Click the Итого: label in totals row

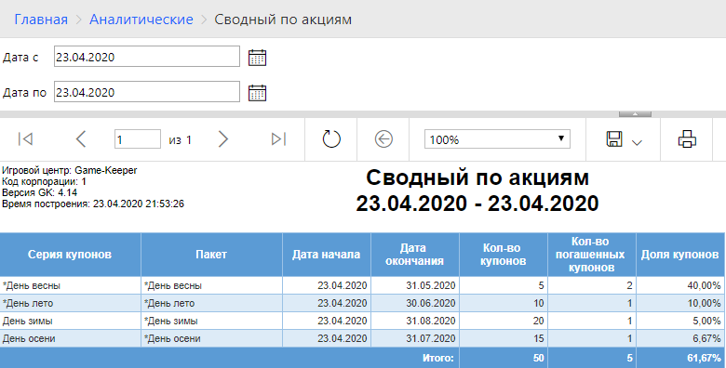point(438,358)
